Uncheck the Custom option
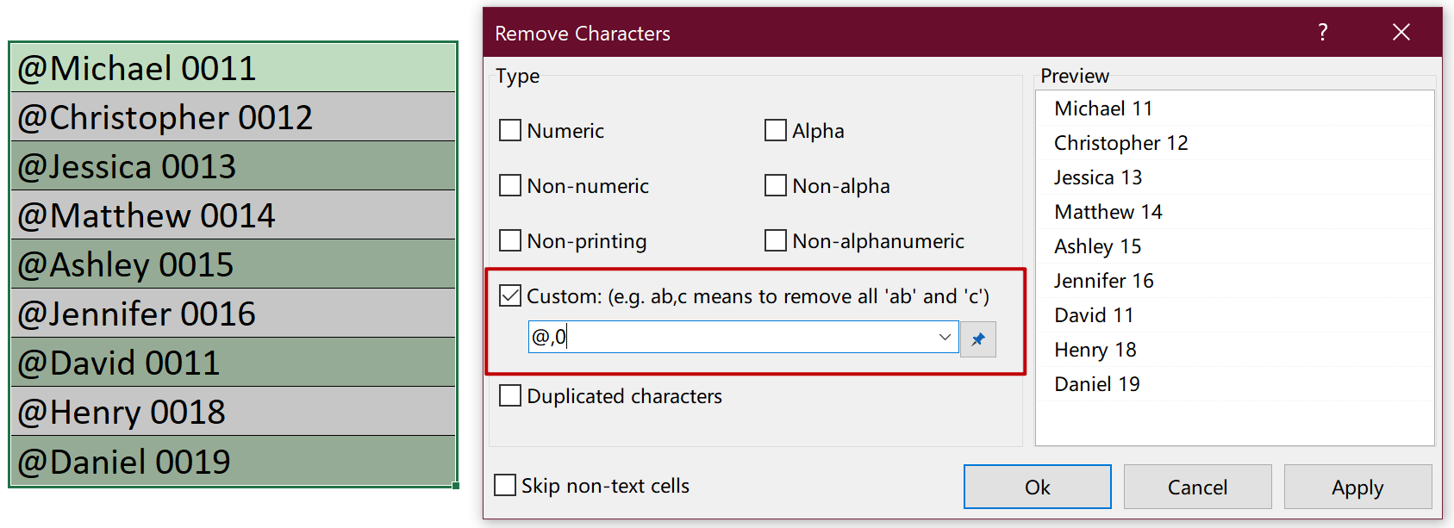This screenshot has width=1454, height=528. tap(509, 295)
